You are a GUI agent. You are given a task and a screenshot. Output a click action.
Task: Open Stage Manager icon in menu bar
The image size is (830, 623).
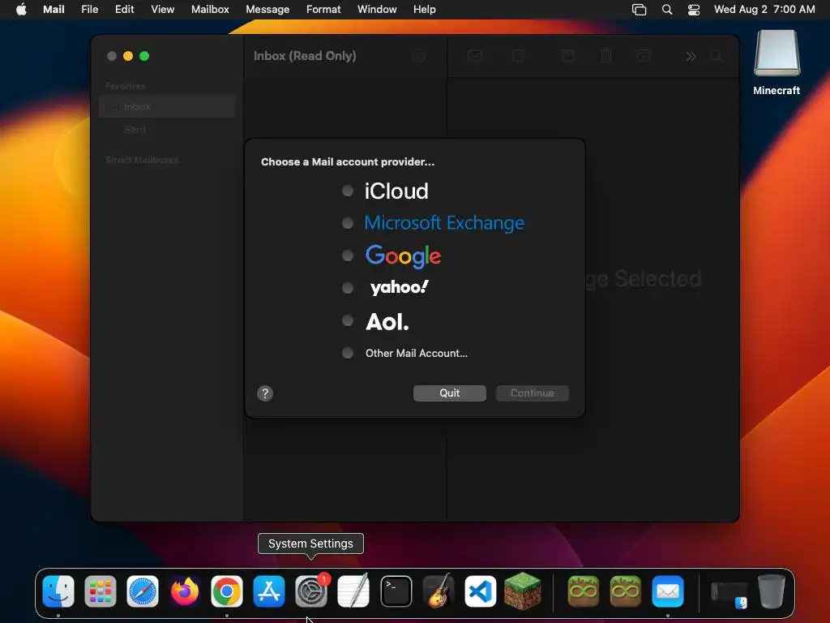click(639, 10)
